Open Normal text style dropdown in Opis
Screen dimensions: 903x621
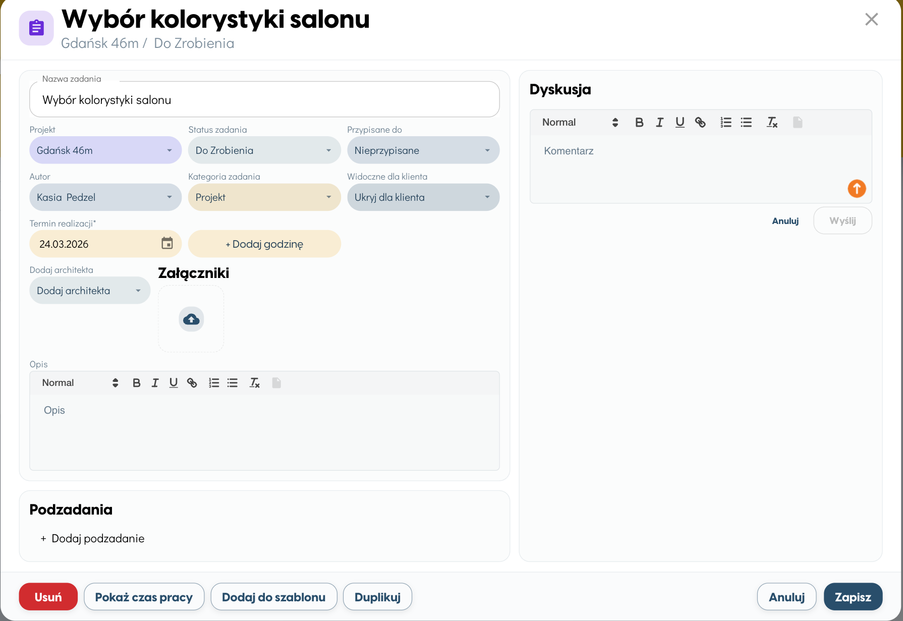coord(80,383)
